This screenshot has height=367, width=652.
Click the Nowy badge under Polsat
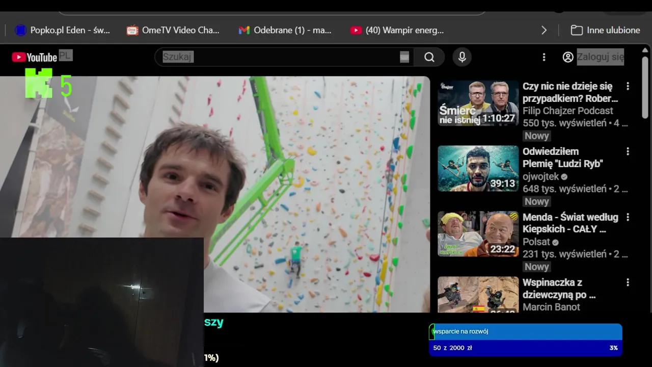coord(537,267)
